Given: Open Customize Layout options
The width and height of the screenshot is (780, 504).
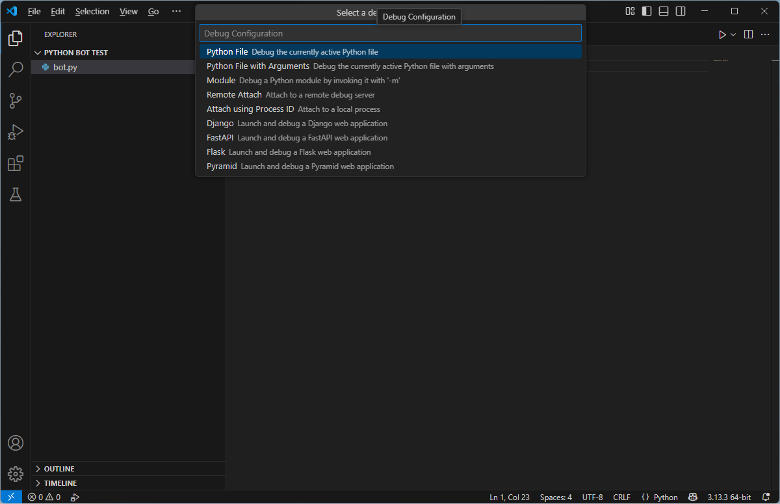Looking at the screenshot, I should (630, 11).
